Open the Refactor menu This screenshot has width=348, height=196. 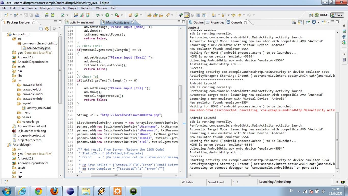(87, 8)
